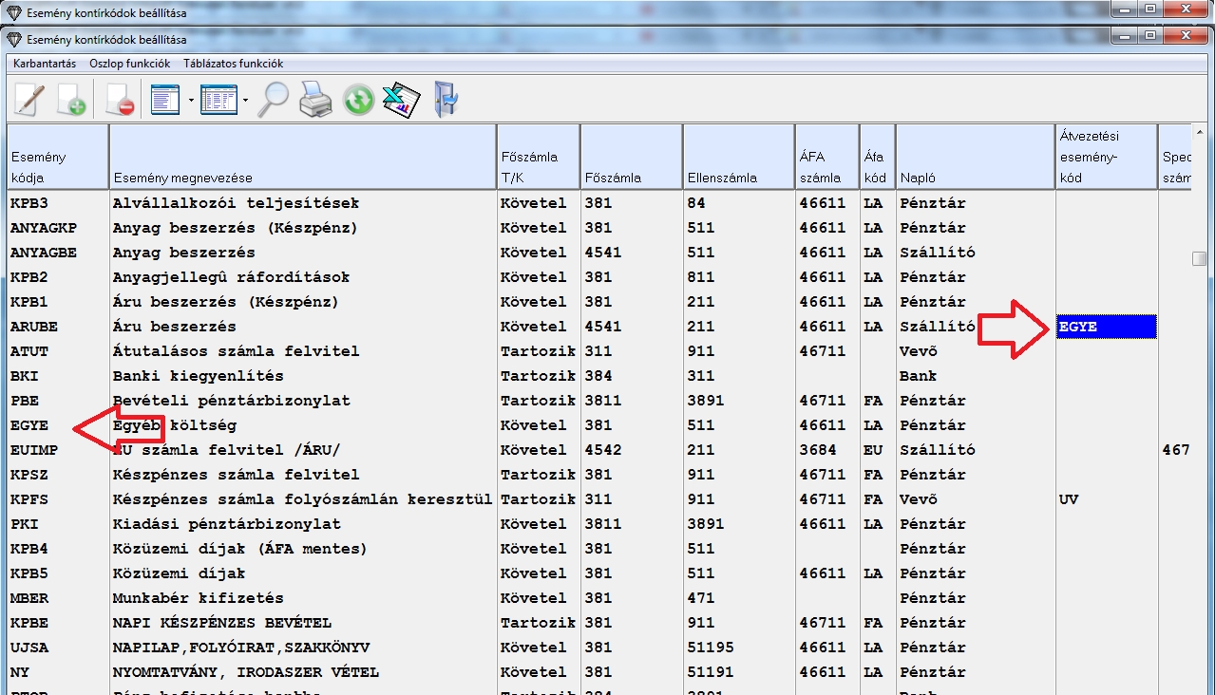Click the exit door icon

click(445, 99)
